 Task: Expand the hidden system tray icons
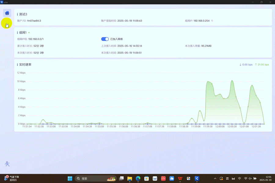click(215, 178)
